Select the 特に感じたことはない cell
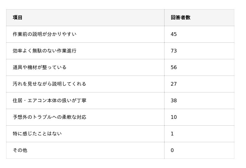The width and height of the screenshot is (246, 168). coord(37,134)
